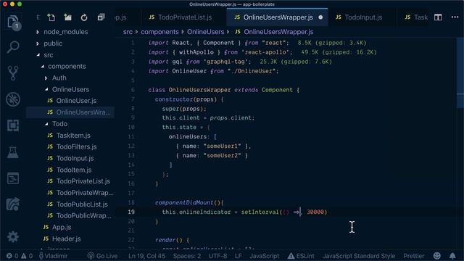
Task: Click OnlineUsersWrapper.js in the breadcrumb
Action: [x=278, y=32]
